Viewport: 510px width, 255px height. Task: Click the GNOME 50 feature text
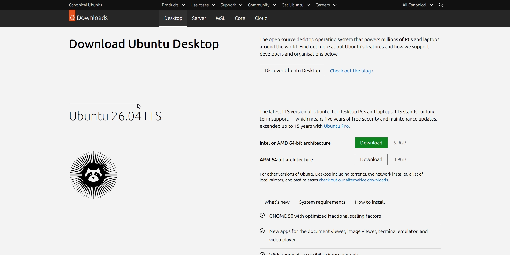(325, 216)
